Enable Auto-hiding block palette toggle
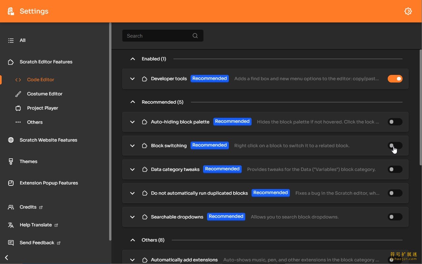The image size is (422, 264). [x=395, y=122]
